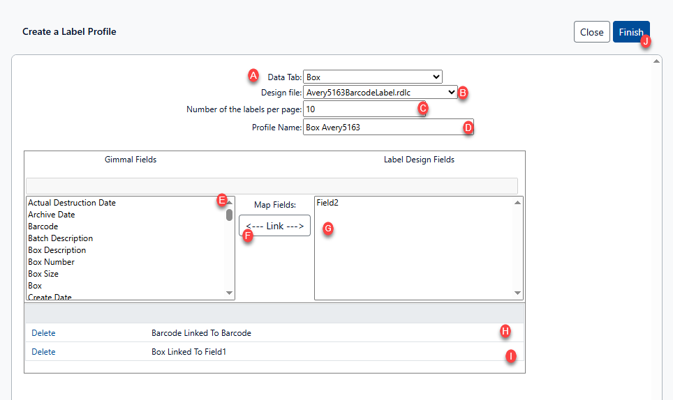Expand the Design file dropdown
Viewport: 673px width, 400px height.
pyautogui.click(x=380, y=92)
